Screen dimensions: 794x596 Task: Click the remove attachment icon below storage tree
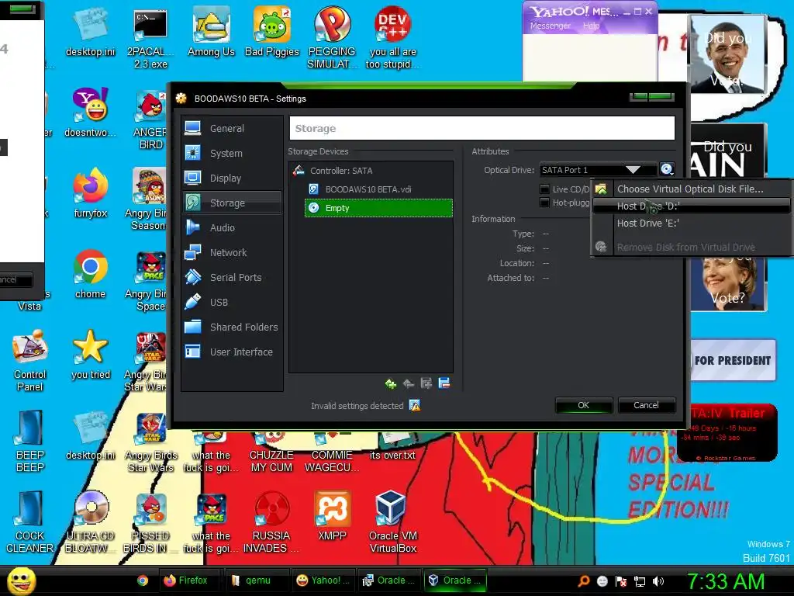coord(444,383)
